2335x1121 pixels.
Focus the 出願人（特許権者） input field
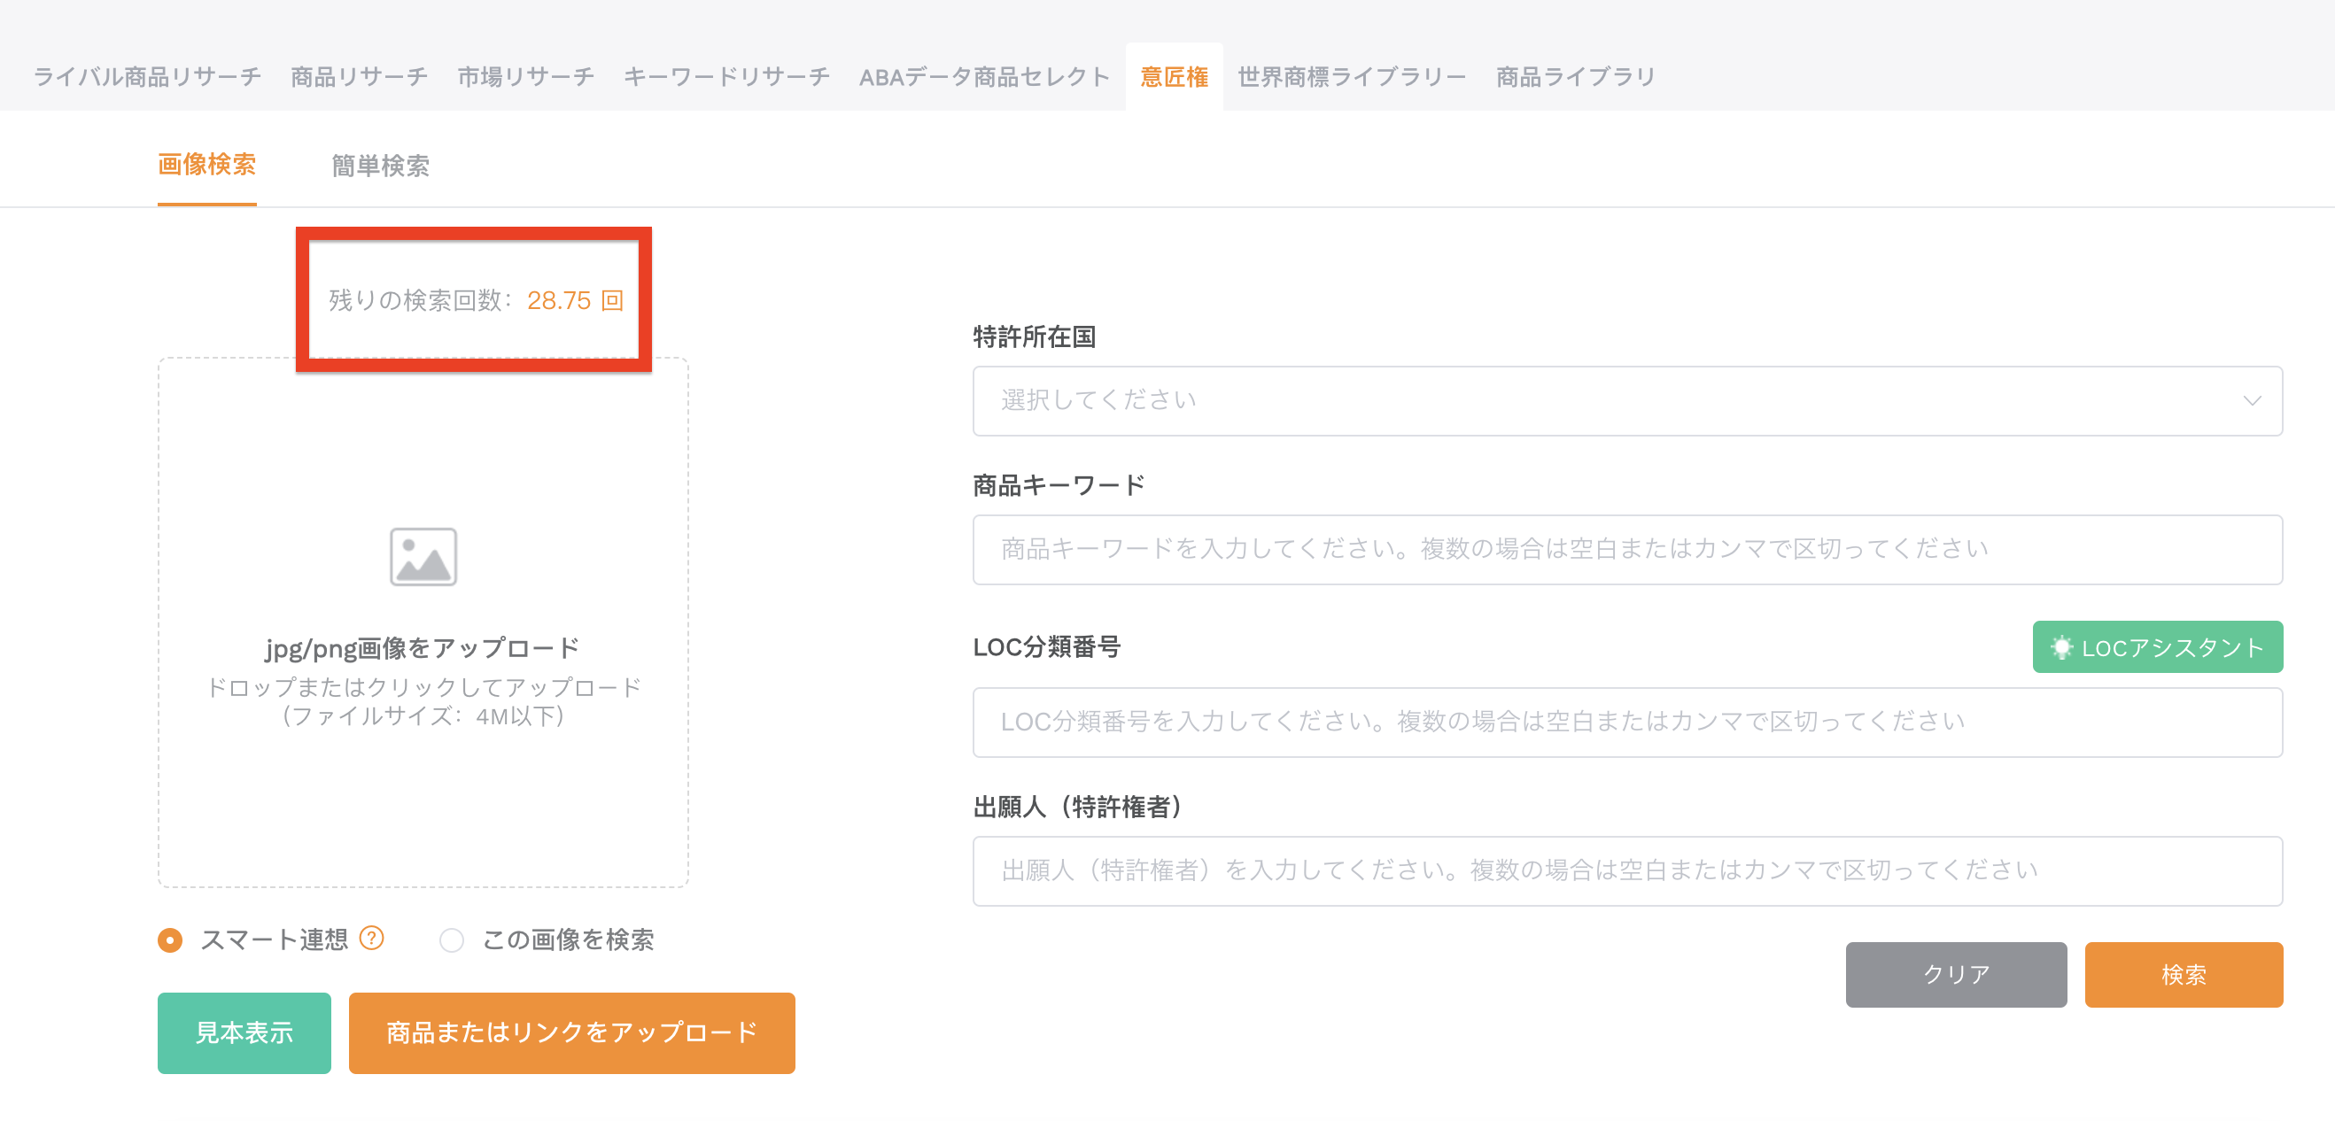click(1627, 871)
